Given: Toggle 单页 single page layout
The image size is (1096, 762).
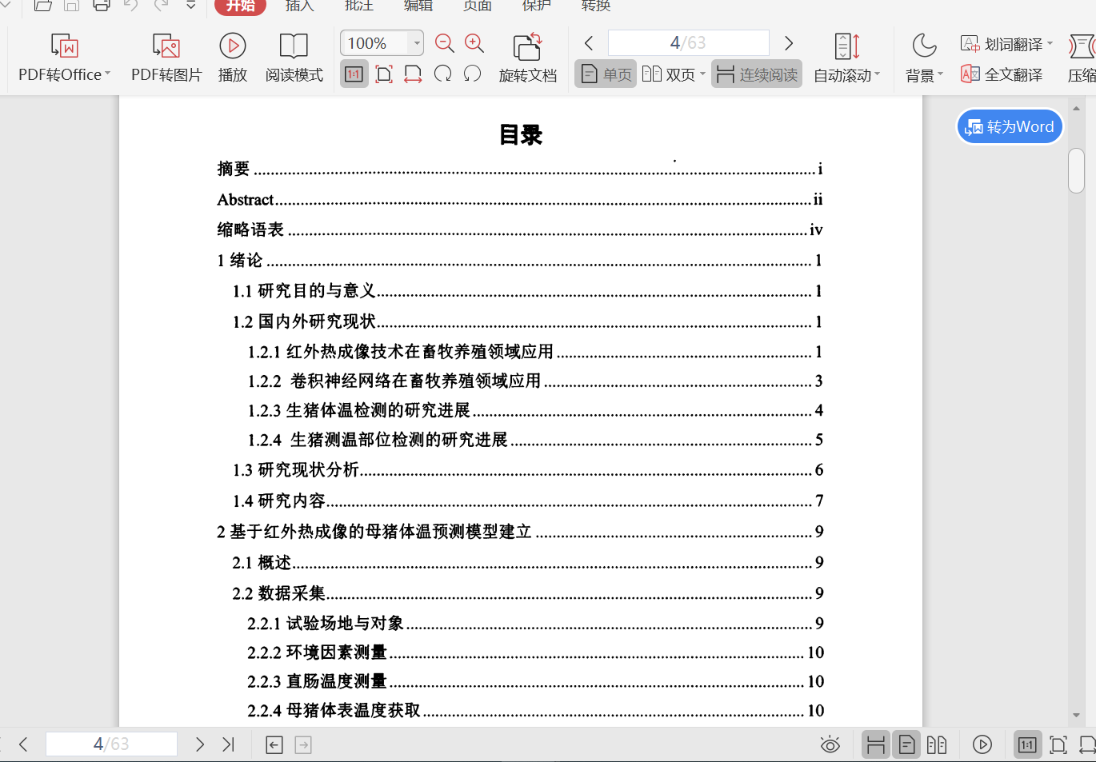Looking at the screenshot, I should pos(606,74).
